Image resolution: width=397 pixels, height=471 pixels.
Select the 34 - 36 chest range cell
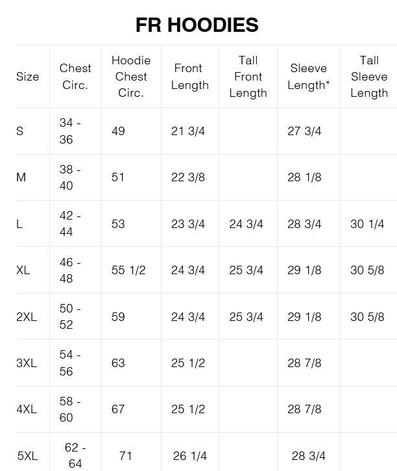70,131
